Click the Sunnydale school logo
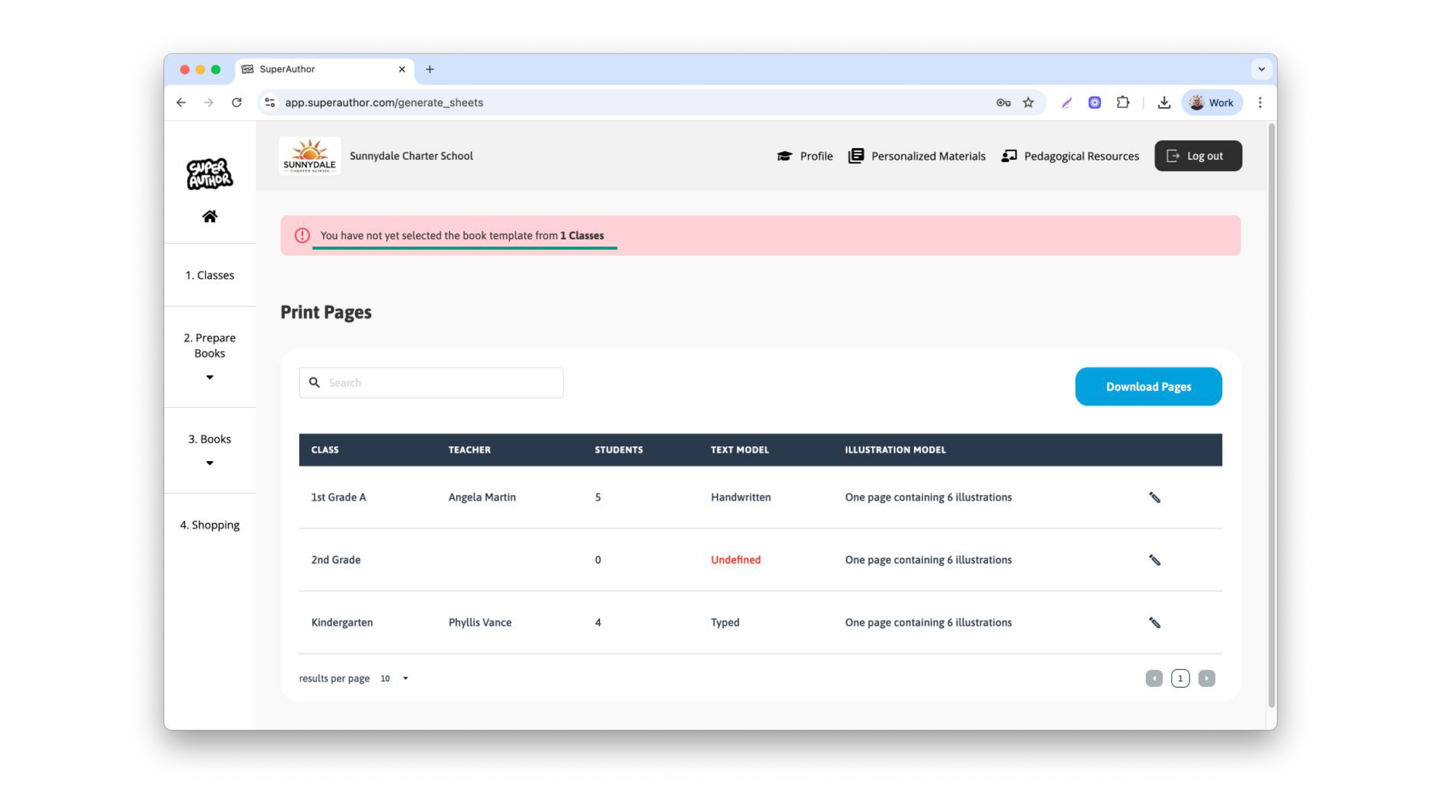This screenshot has width=1442, height=811. (310, 156)
